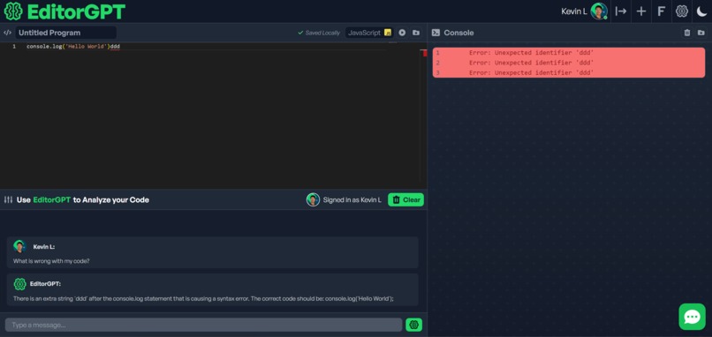Click the F icon in the header
The width and height of the screenshot is (712, 337).
[662, 11]
